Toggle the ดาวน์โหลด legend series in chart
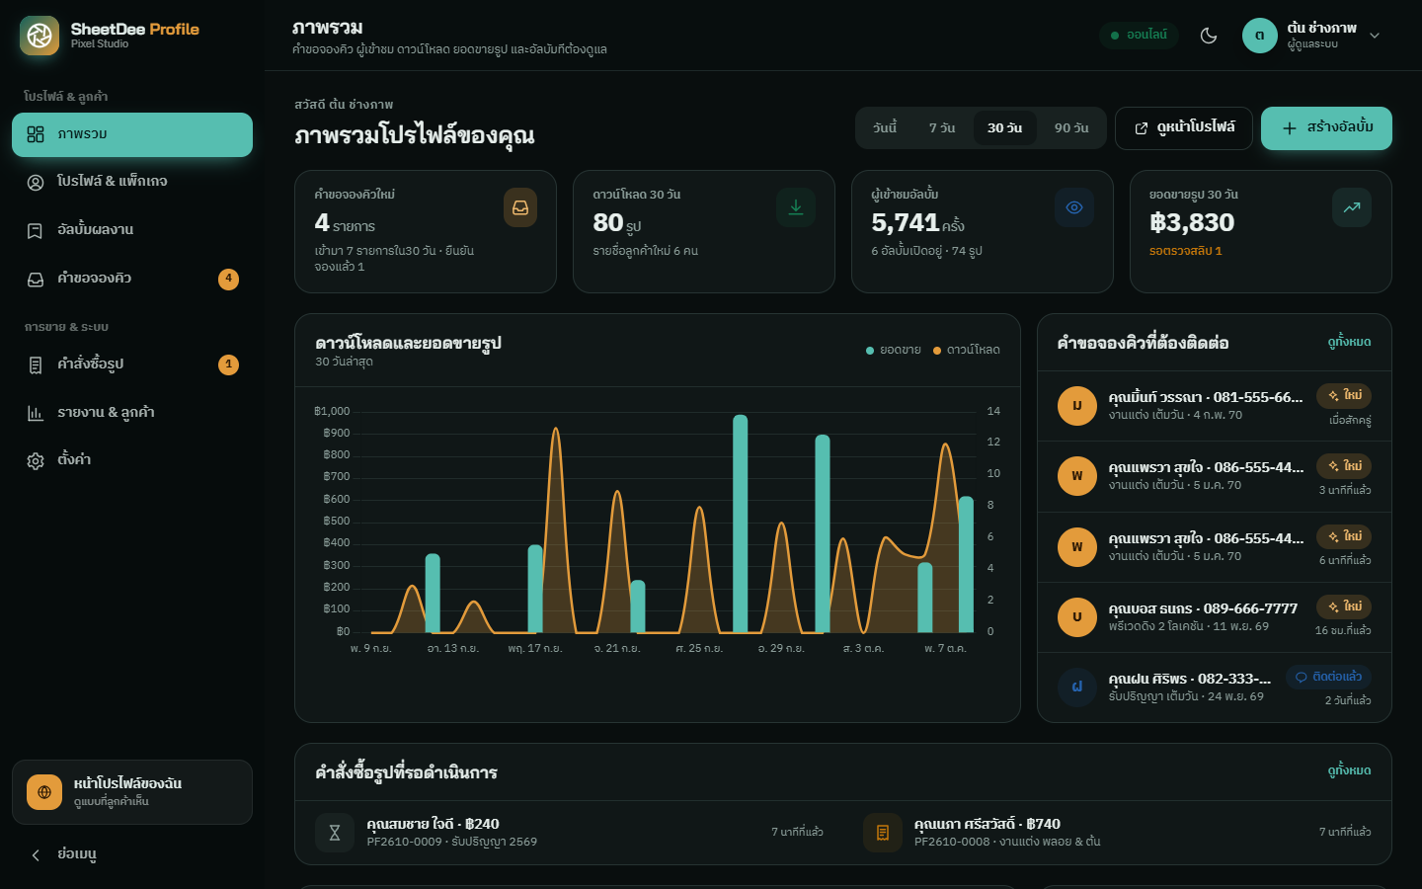 coord(967,350)
